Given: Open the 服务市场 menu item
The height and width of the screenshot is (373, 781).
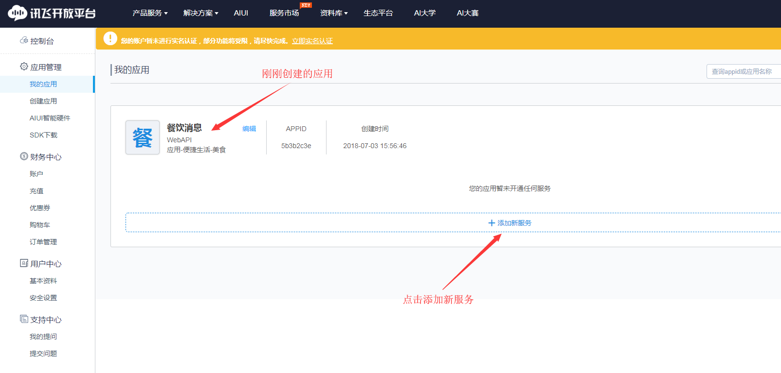Looking at the screenshot, I should pos(284,13).
